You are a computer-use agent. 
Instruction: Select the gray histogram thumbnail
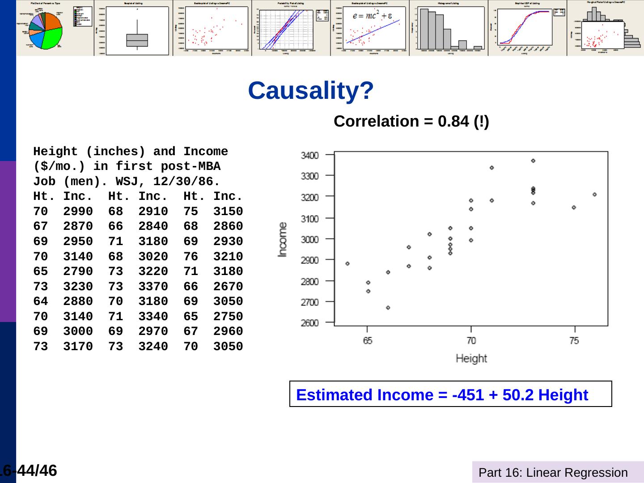(450, 30)
